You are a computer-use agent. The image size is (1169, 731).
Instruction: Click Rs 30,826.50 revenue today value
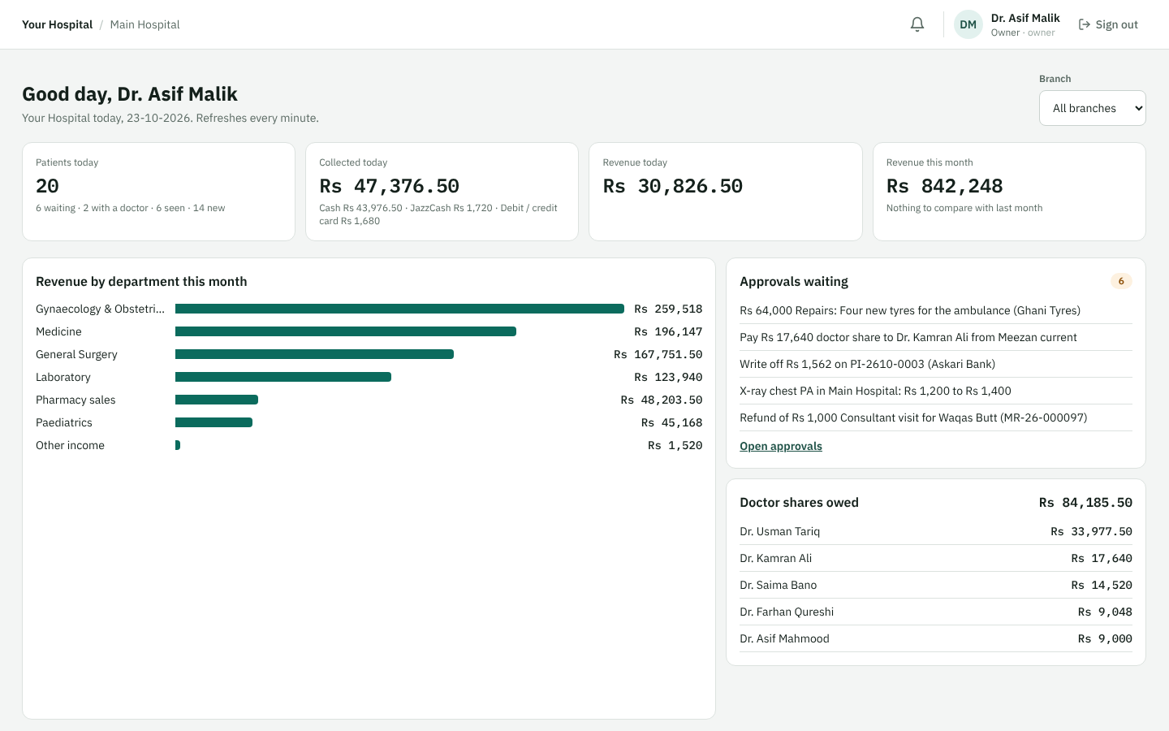pyautogui.click(x=673, y=186)
